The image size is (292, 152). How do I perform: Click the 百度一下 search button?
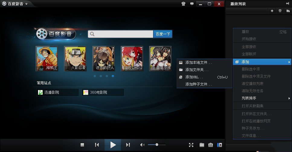point(163,34)
